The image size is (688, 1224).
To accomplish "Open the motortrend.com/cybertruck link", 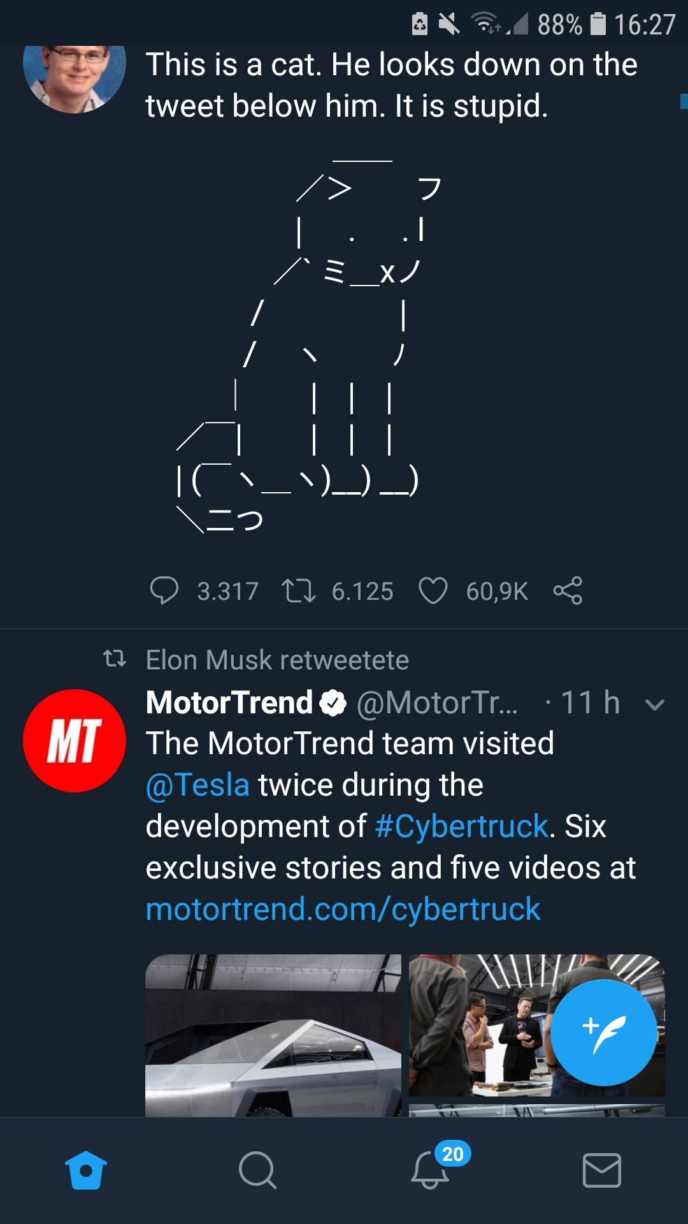I will [342, 908].
